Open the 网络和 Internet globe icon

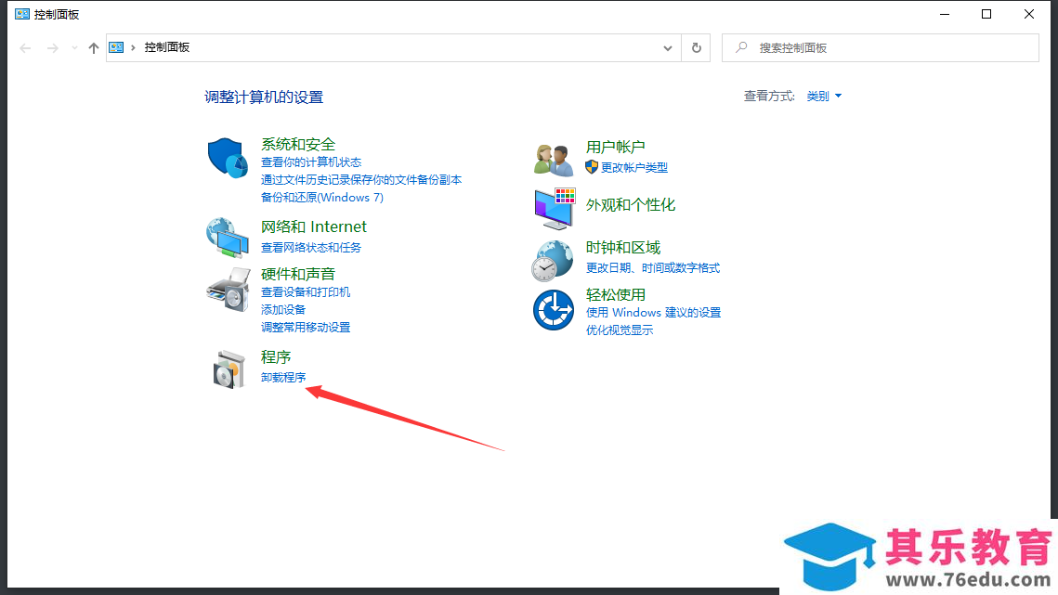point(228,238)
